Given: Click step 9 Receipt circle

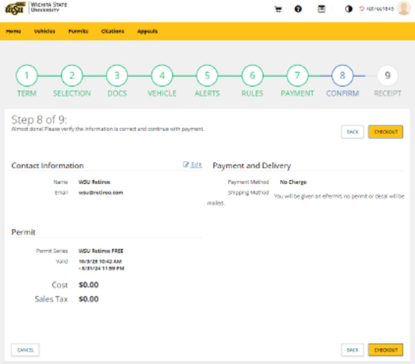Looking at the screenshot, I should [x=387, y=75].
